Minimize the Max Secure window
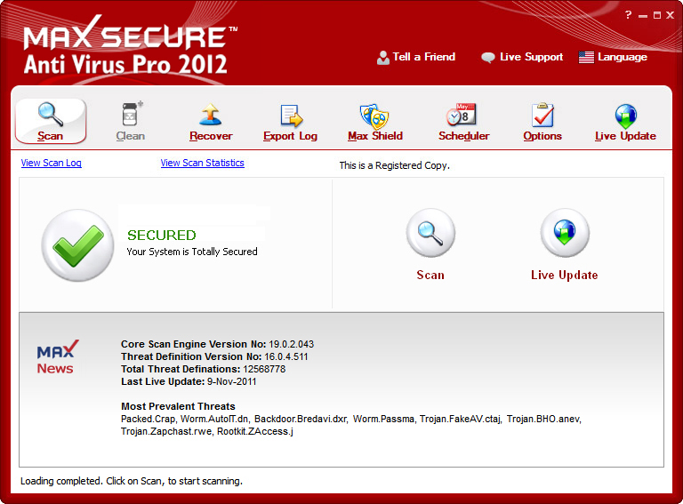The width and height of the screenshot is (683, 504). click(x=643, y=16)
